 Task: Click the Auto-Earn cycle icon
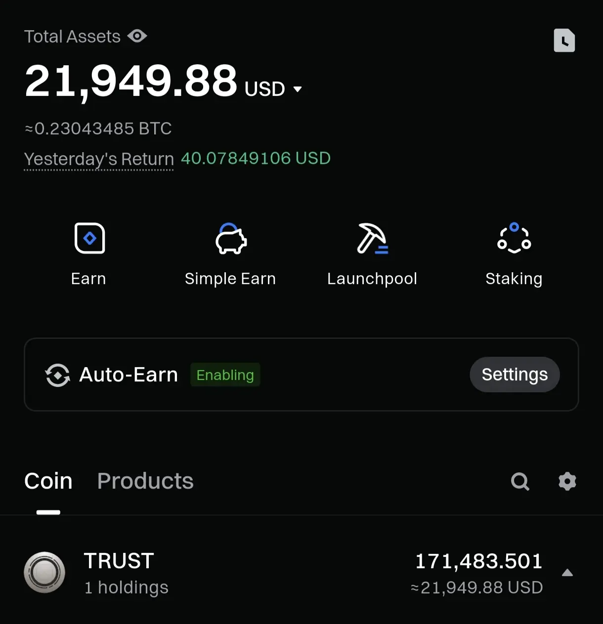click(x=58, y=375)
